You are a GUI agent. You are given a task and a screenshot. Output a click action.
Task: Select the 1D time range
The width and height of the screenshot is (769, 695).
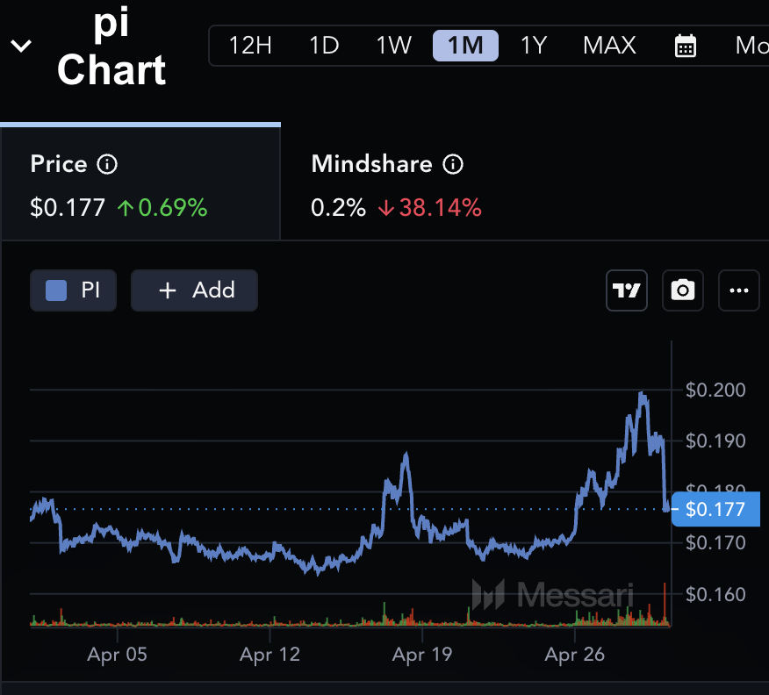(324, 46)
